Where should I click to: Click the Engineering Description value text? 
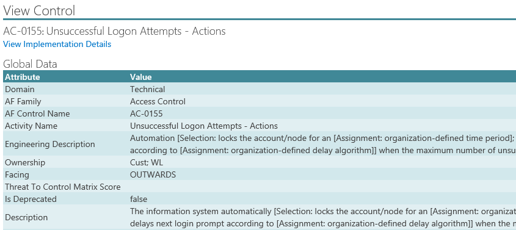pyautogui.click(x=323, y=144)
